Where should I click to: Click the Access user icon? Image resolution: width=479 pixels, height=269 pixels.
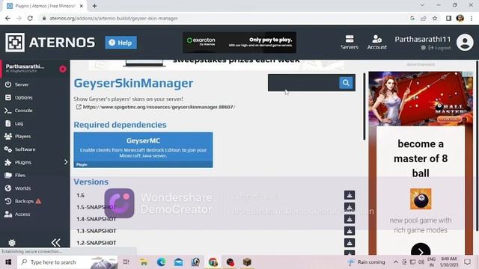8,214
